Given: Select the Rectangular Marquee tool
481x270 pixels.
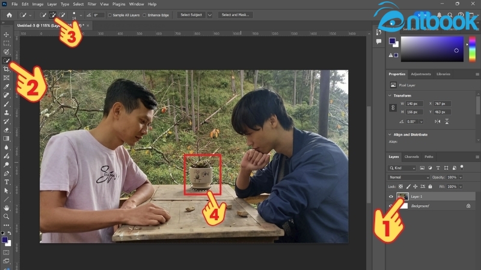Looking at the screenshot, I should [x=6, y=43].
